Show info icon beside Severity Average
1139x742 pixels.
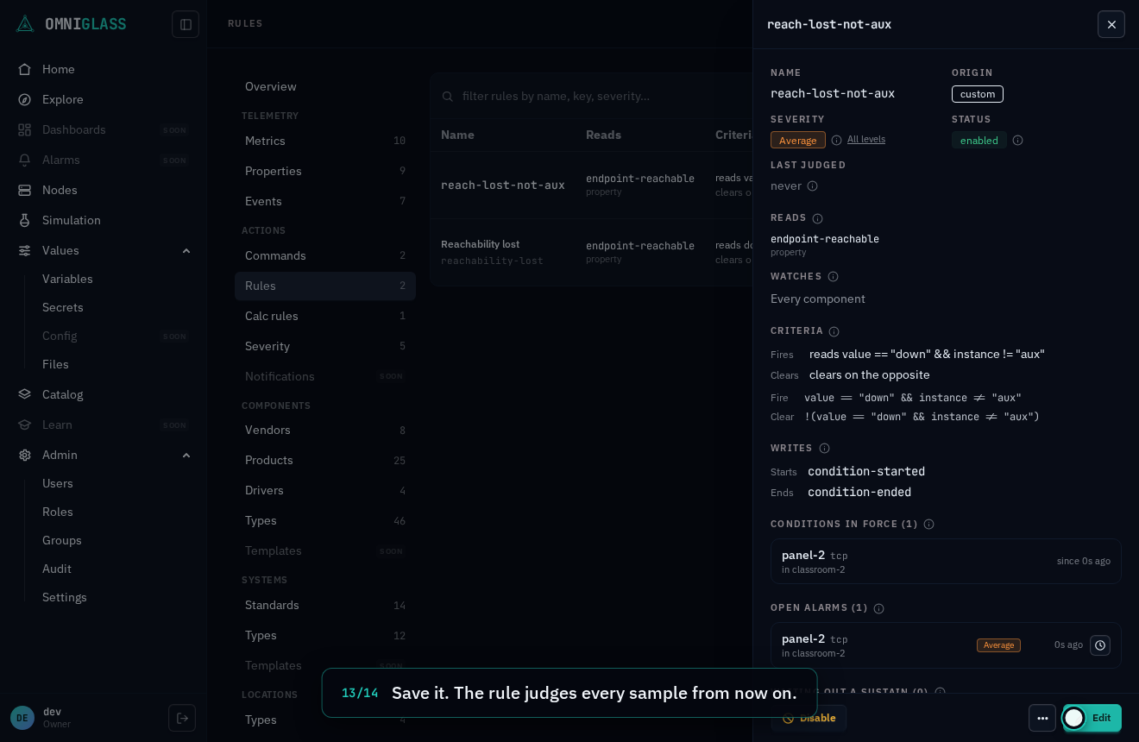click(x=836, y=140)
